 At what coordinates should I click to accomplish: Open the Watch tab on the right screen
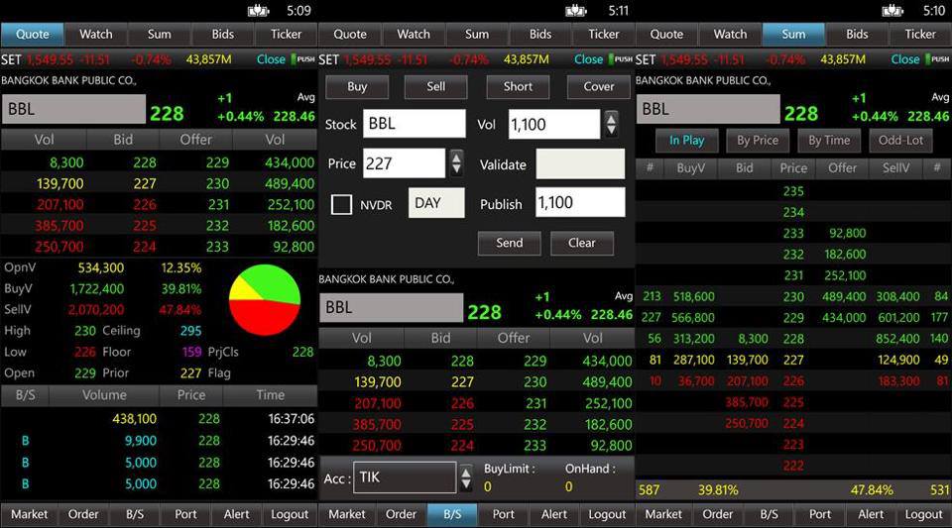731,35
